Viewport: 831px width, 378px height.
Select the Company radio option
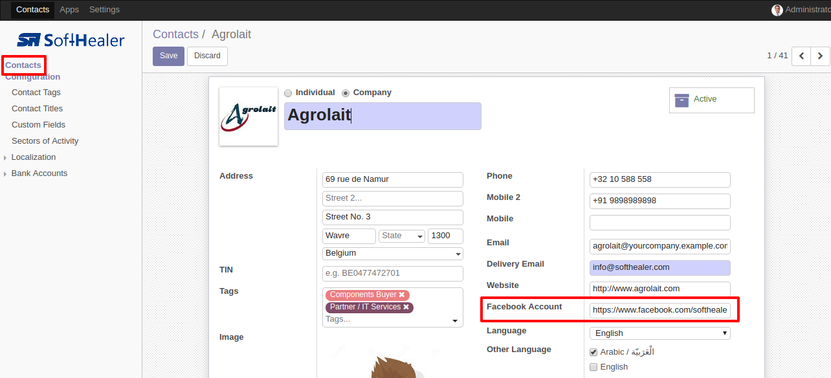(346, 93)
